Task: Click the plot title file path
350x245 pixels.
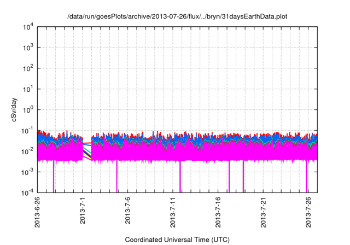Action: click(x=177, y=16)
